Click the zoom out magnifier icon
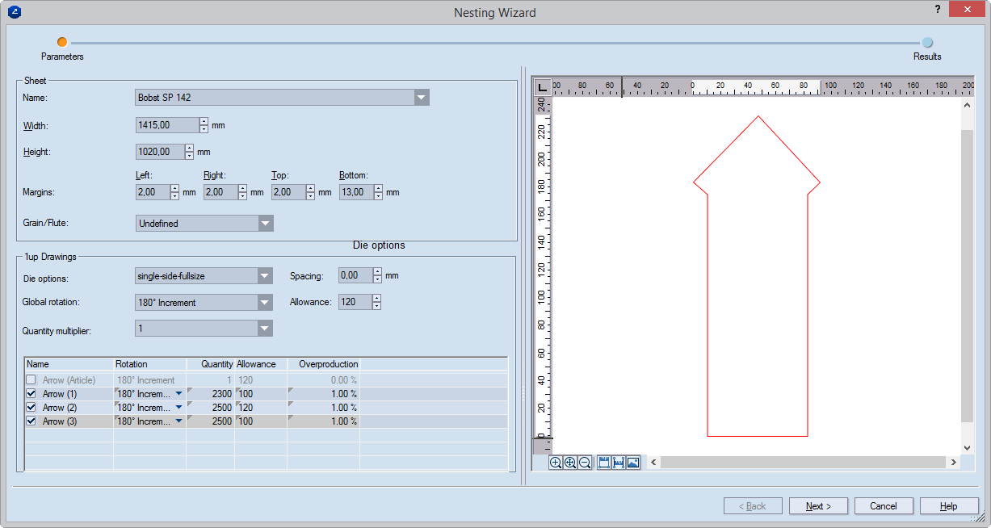Viewport: 991px width, 528px height. pyautogui.click(x=585, y=463)
